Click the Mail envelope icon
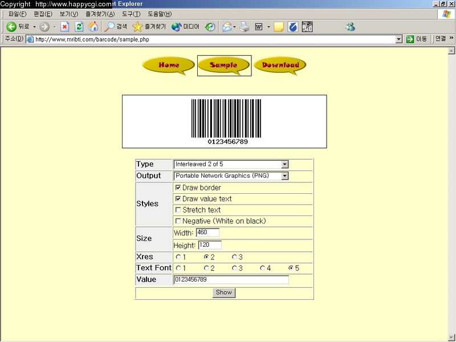The height and width of the screenshot is (342, 456). [227, 27]
